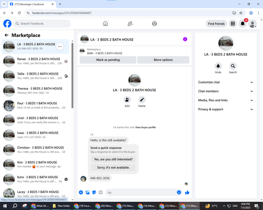Search in conversation using magnifier icon
The width and height of the screenshot is (263, 210).
click(233, 66)
